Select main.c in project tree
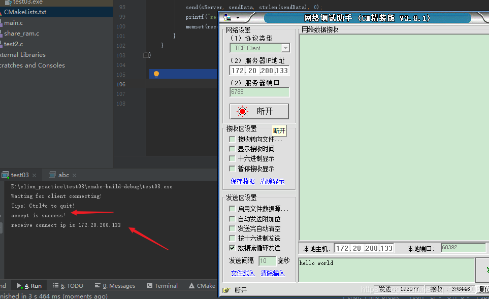 (x=13, y=23)
